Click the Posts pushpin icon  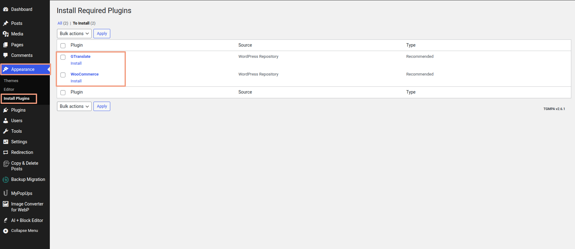click(x=6, y=23)
